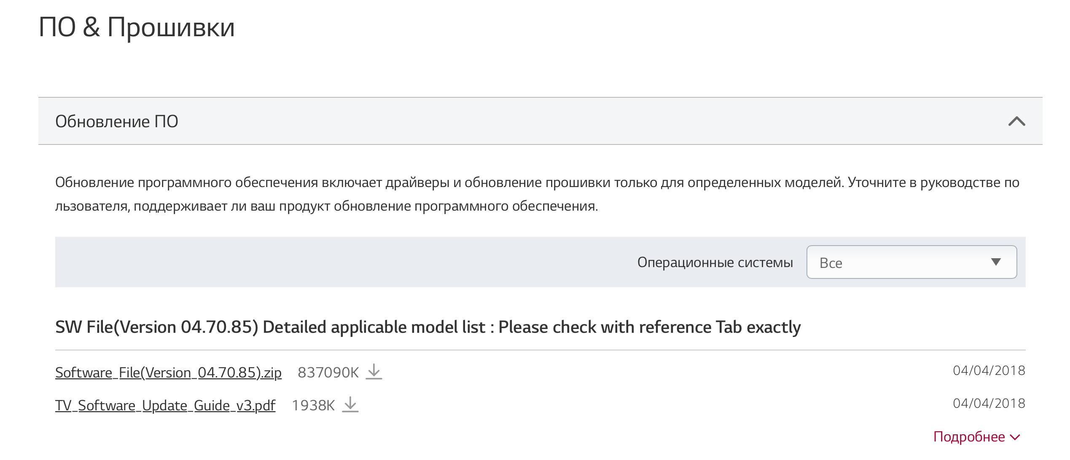Screen dimensions: 1070x460
Task: Click the 04/04/2018 date on the PDF guide row
Action: [x=989, y=404]
